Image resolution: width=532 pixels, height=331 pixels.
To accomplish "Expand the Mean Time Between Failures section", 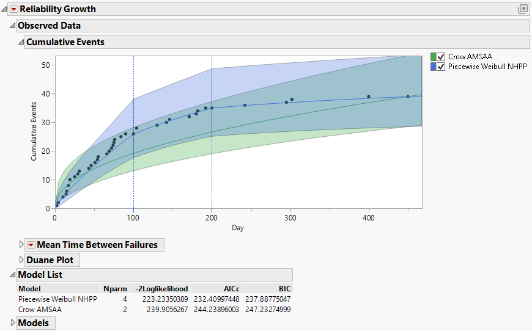I will 21,245.
